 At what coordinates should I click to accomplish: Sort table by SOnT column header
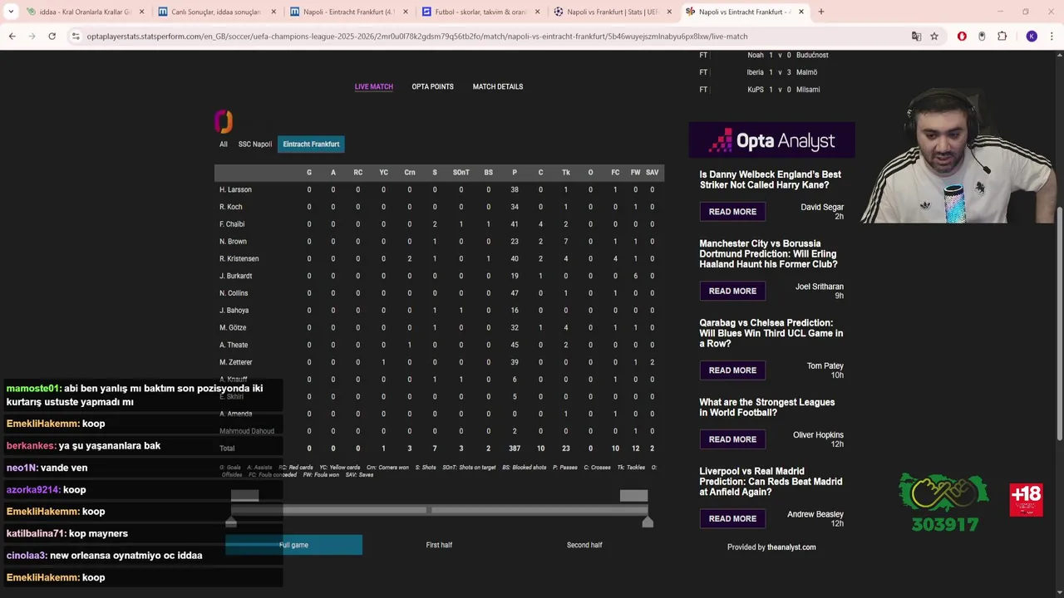(x=461, y=173)
